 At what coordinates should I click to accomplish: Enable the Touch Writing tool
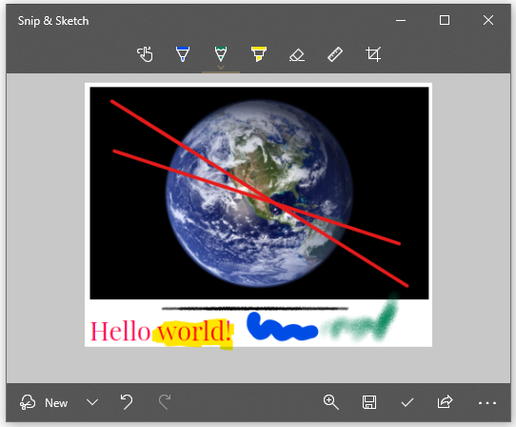click(x=145, y=54)
